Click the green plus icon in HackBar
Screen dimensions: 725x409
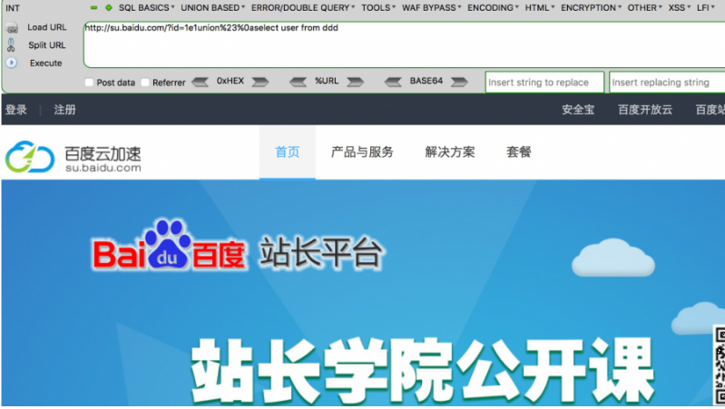click(109, 8)
